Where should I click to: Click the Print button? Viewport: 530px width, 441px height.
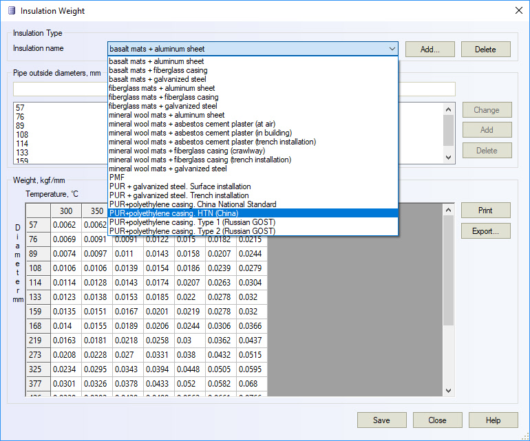click(x=486, y=211)
